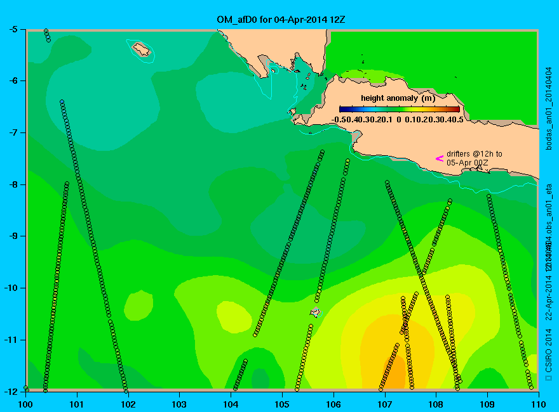Select the "drifters @12h to 05-Apr 00Z" annotation
The width and height of the screenshot is (559, 412).
(474, 158)
